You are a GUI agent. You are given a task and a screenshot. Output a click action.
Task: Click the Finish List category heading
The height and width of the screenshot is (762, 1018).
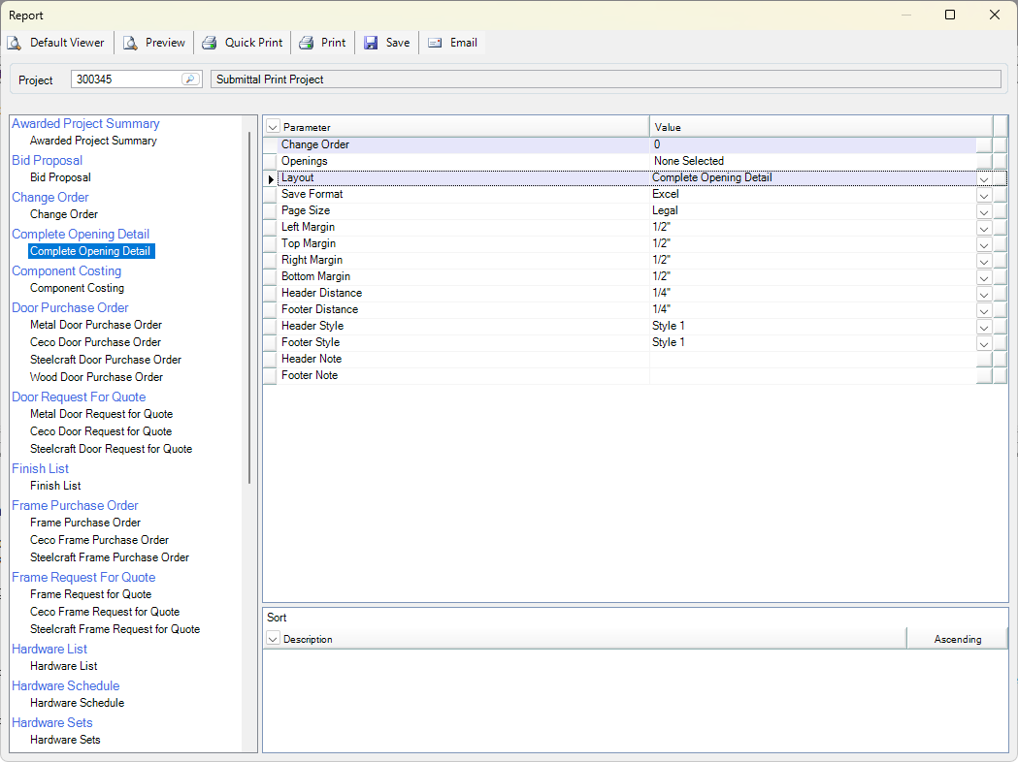click(40, 468)
